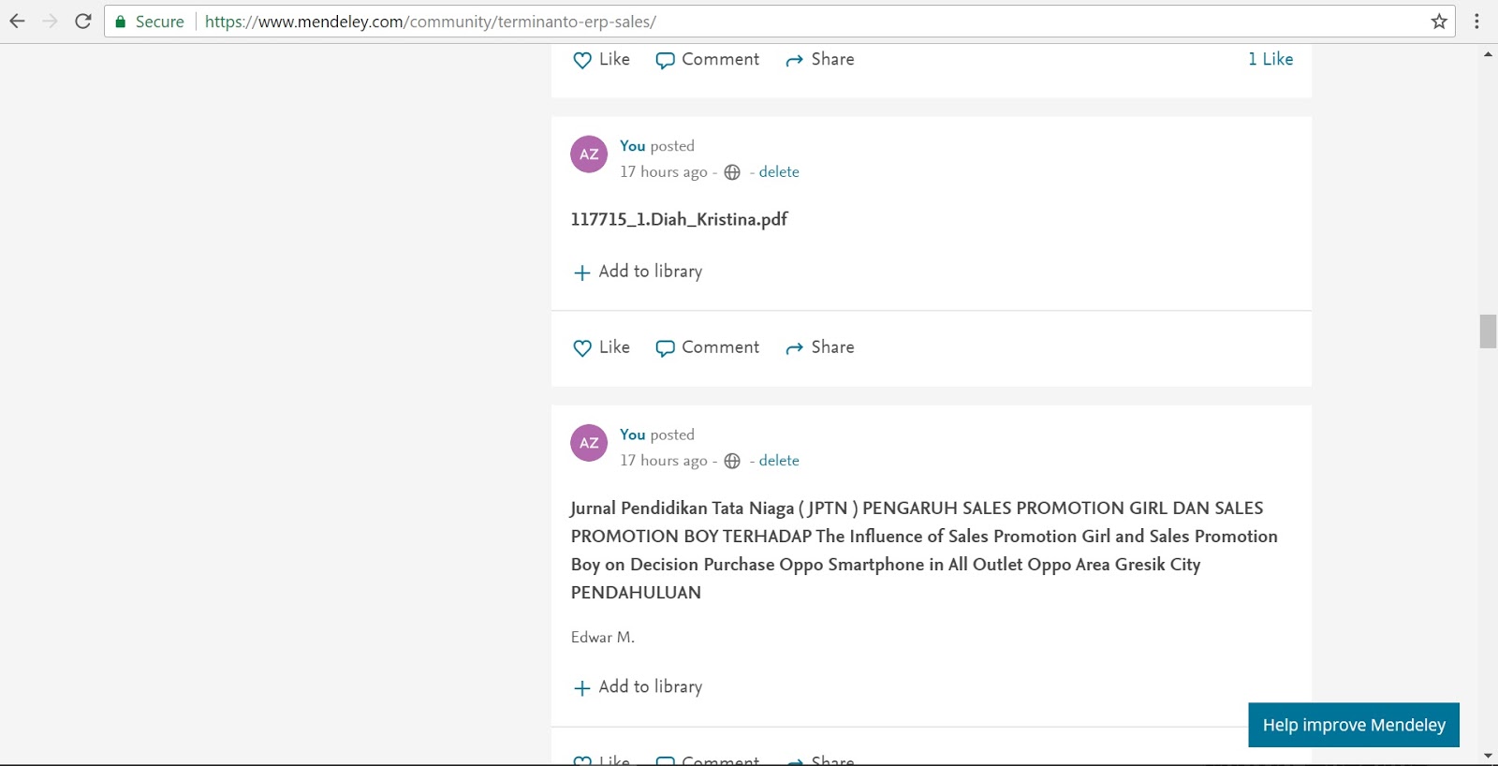Bookmark this page with the star icon
Screen dimensions: 1498x766
[1439, 21]
